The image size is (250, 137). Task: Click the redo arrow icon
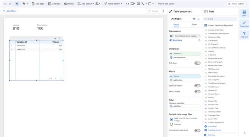pyautogui.click(x=10, y=4)
